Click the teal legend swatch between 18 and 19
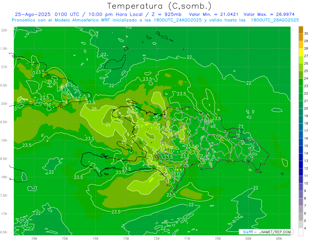 301,120
